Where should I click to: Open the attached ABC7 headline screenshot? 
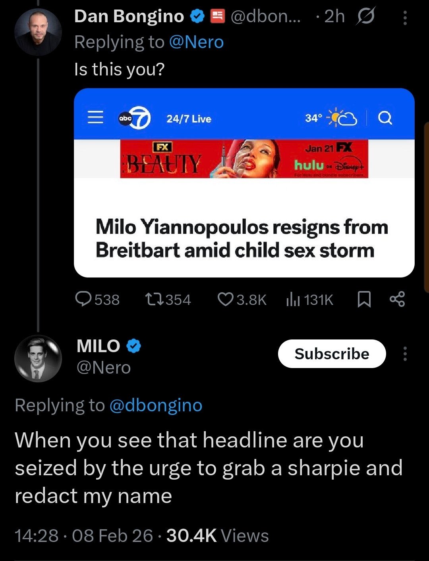coord(244,183)
